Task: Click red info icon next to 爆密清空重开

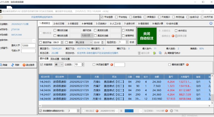Action: 187,65
